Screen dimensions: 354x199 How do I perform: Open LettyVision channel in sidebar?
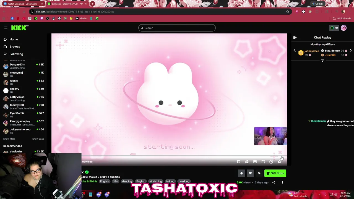tap(24, 98)
